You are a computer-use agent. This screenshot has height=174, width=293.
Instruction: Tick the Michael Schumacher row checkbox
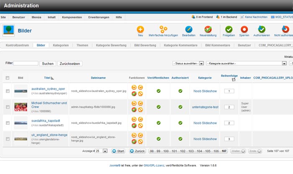[x=8, y=107]
